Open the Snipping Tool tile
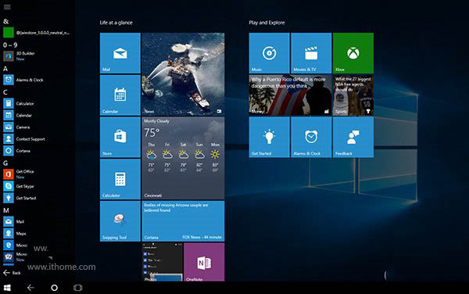This screenshot has height=294, width=469. click(x=120, y=221)
